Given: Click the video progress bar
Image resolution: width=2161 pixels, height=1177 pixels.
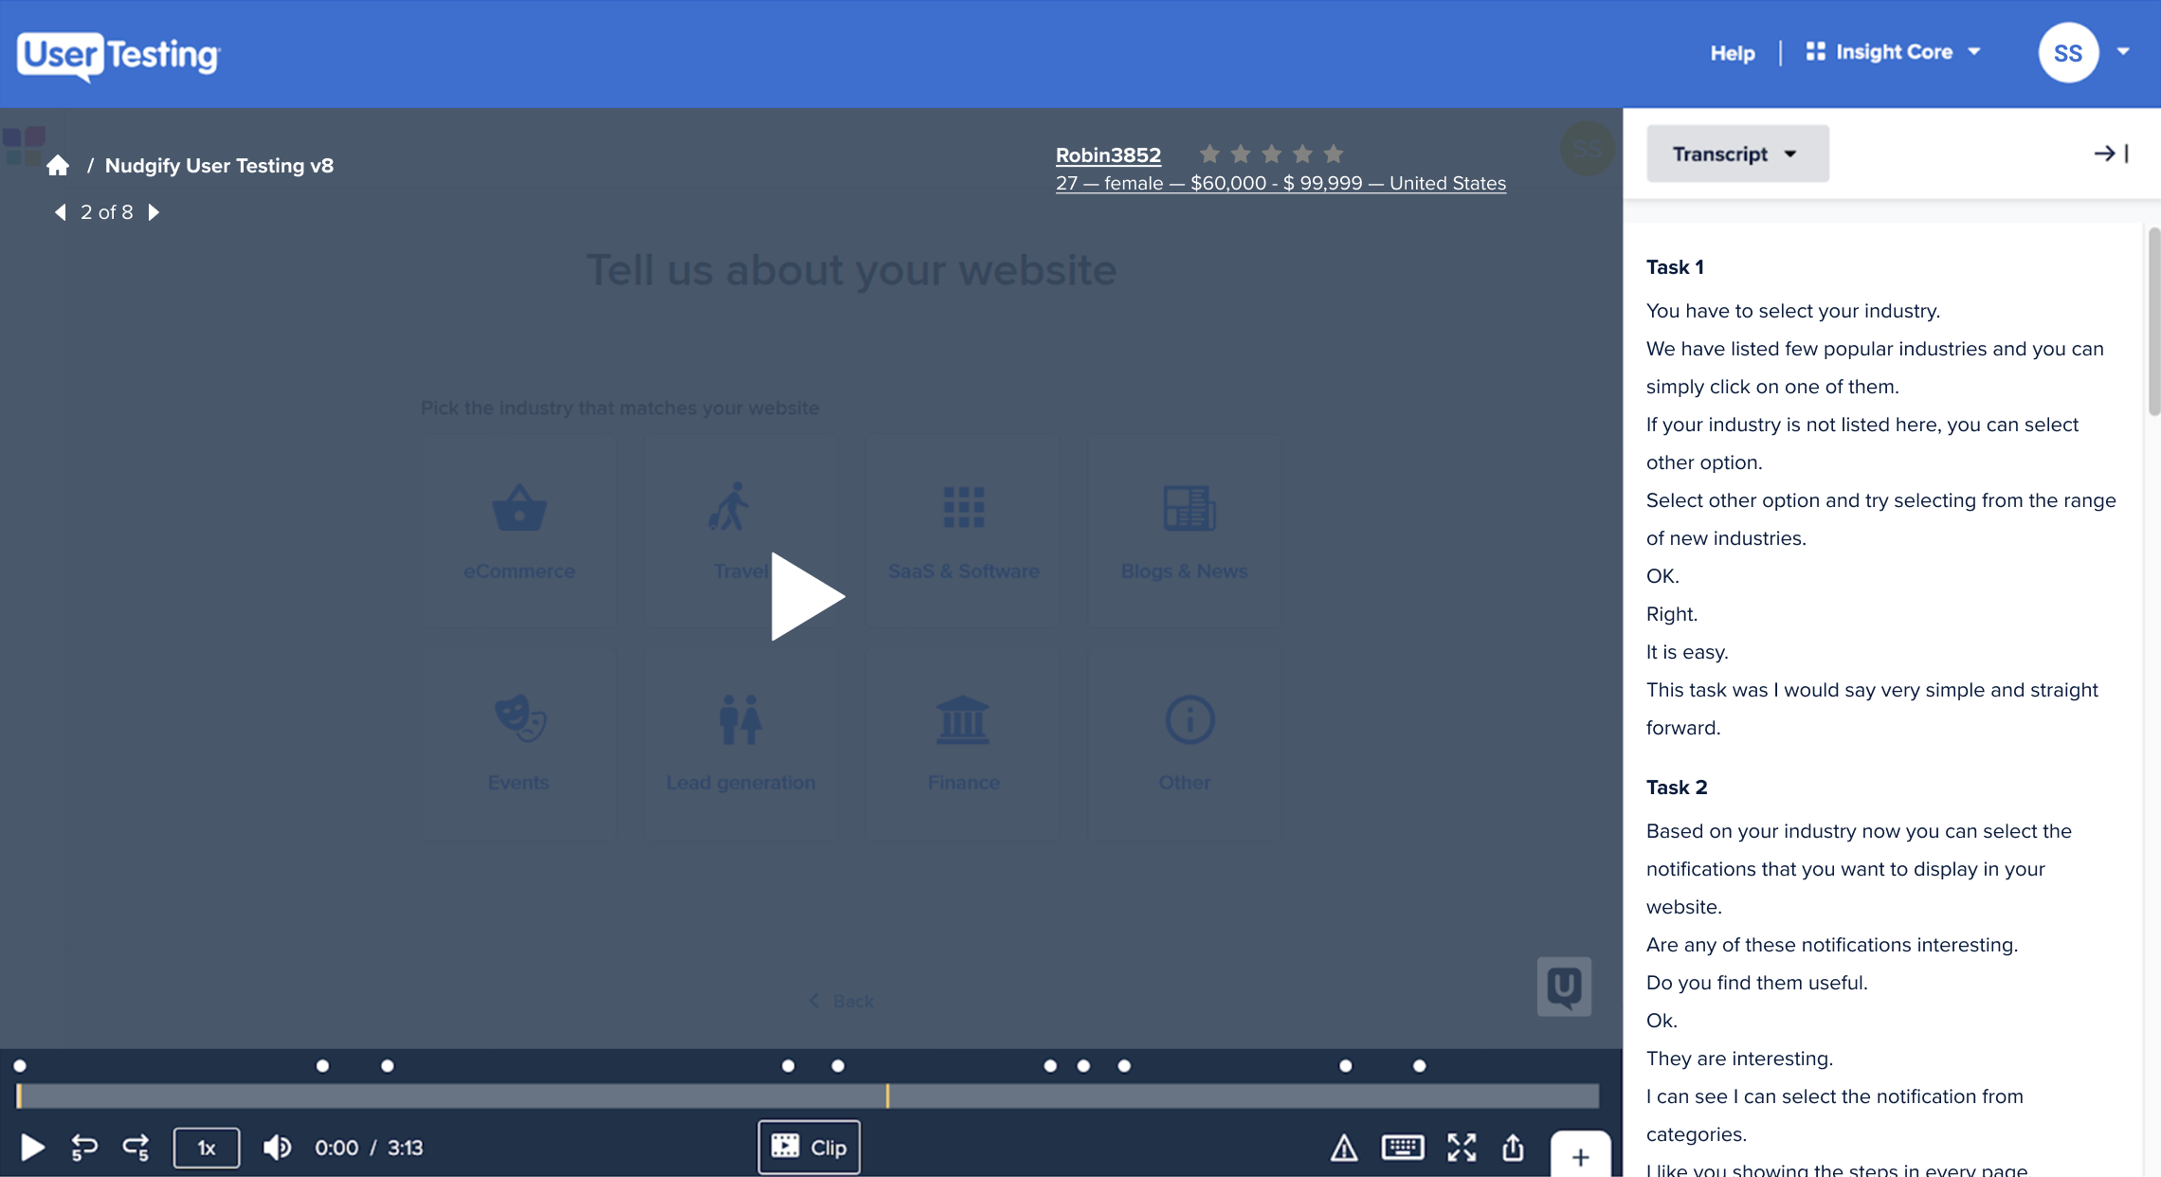Looking at the screenshot, I should click(808, 1096).
